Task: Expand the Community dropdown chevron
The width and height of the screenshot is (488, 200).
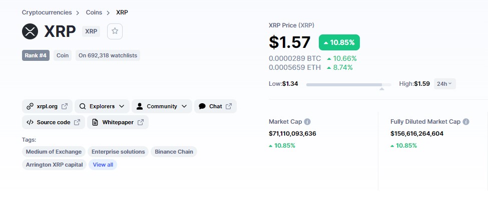Action: 184,106
